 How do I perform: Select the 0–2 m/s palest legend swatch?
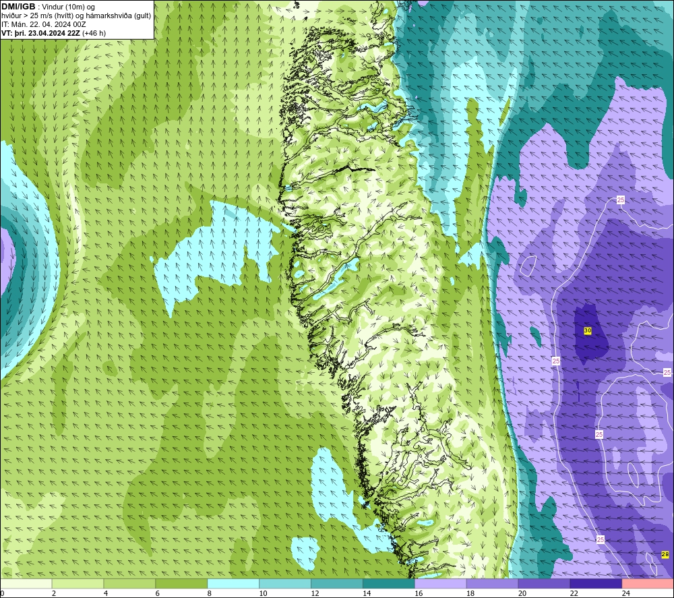(x=26, y=583)
